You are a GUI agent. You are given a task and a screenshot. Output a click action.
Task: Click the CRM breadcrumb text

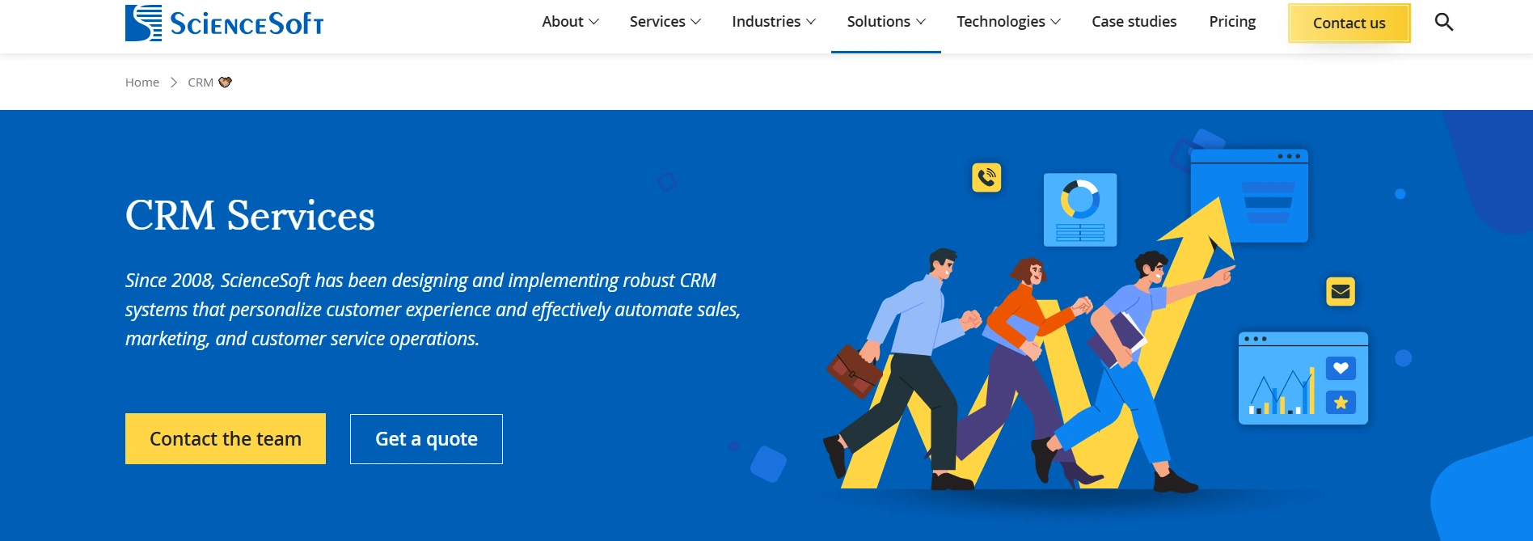pyautogui.click(x=201, y=82)
